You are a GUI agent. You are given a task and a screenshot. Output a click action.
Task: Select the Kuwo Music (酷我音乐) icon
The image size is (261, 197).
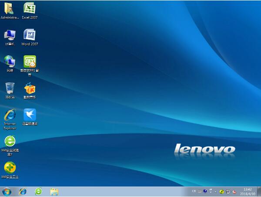[x=30, y=90]
